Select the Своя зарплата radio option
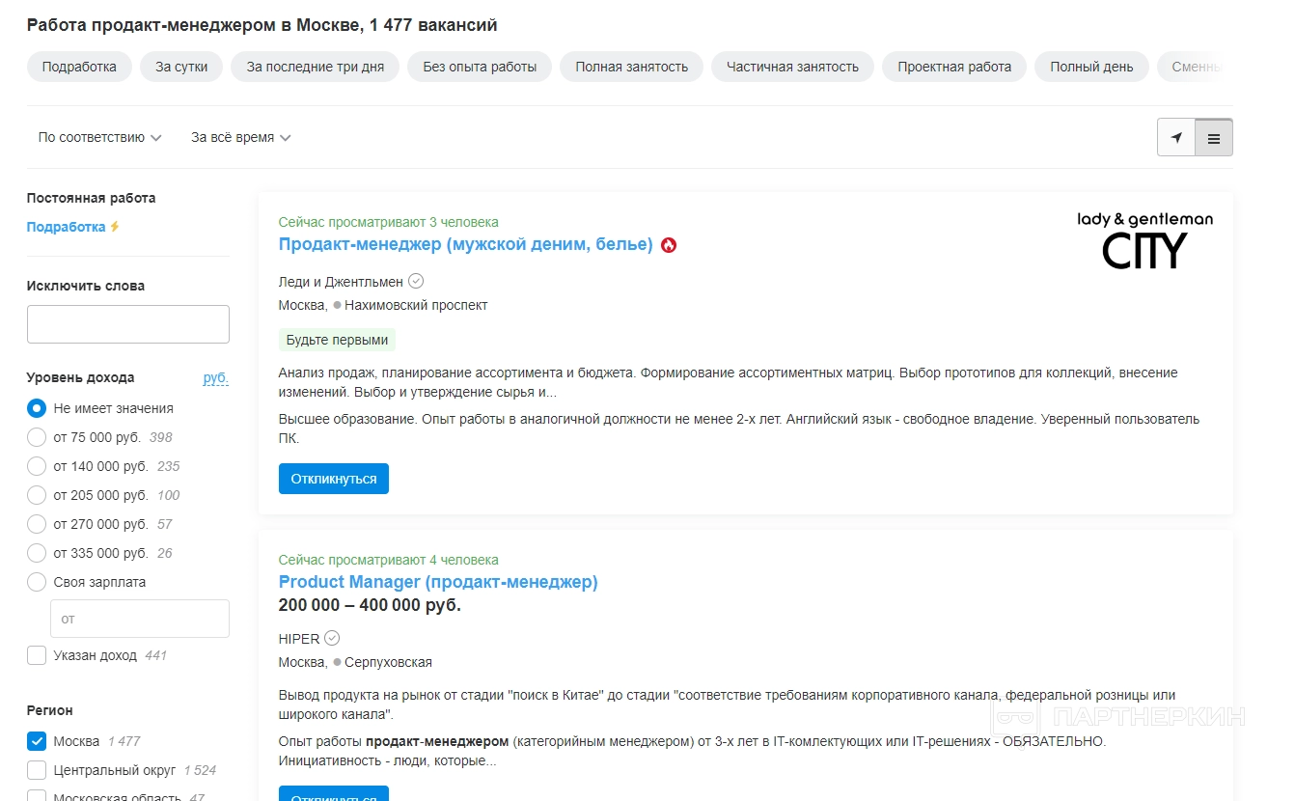The height and width of the screenshot is (801, 1295). click(x=37, y=582)
